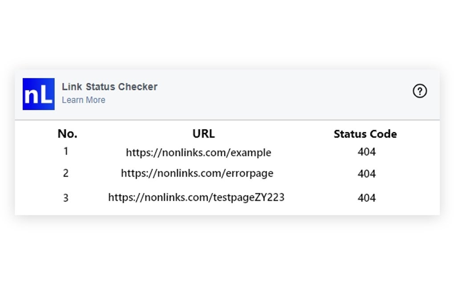The image size is (454, 284).
Task: Select the Link Status Checker header icon
Action: [x=38, y=94]
